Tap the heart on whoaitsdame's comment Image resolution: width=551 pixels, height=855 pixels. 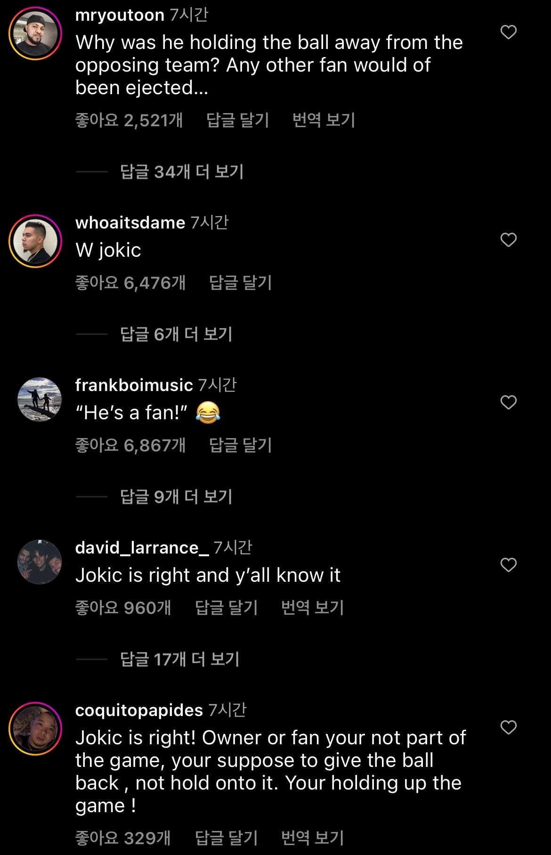508,240
